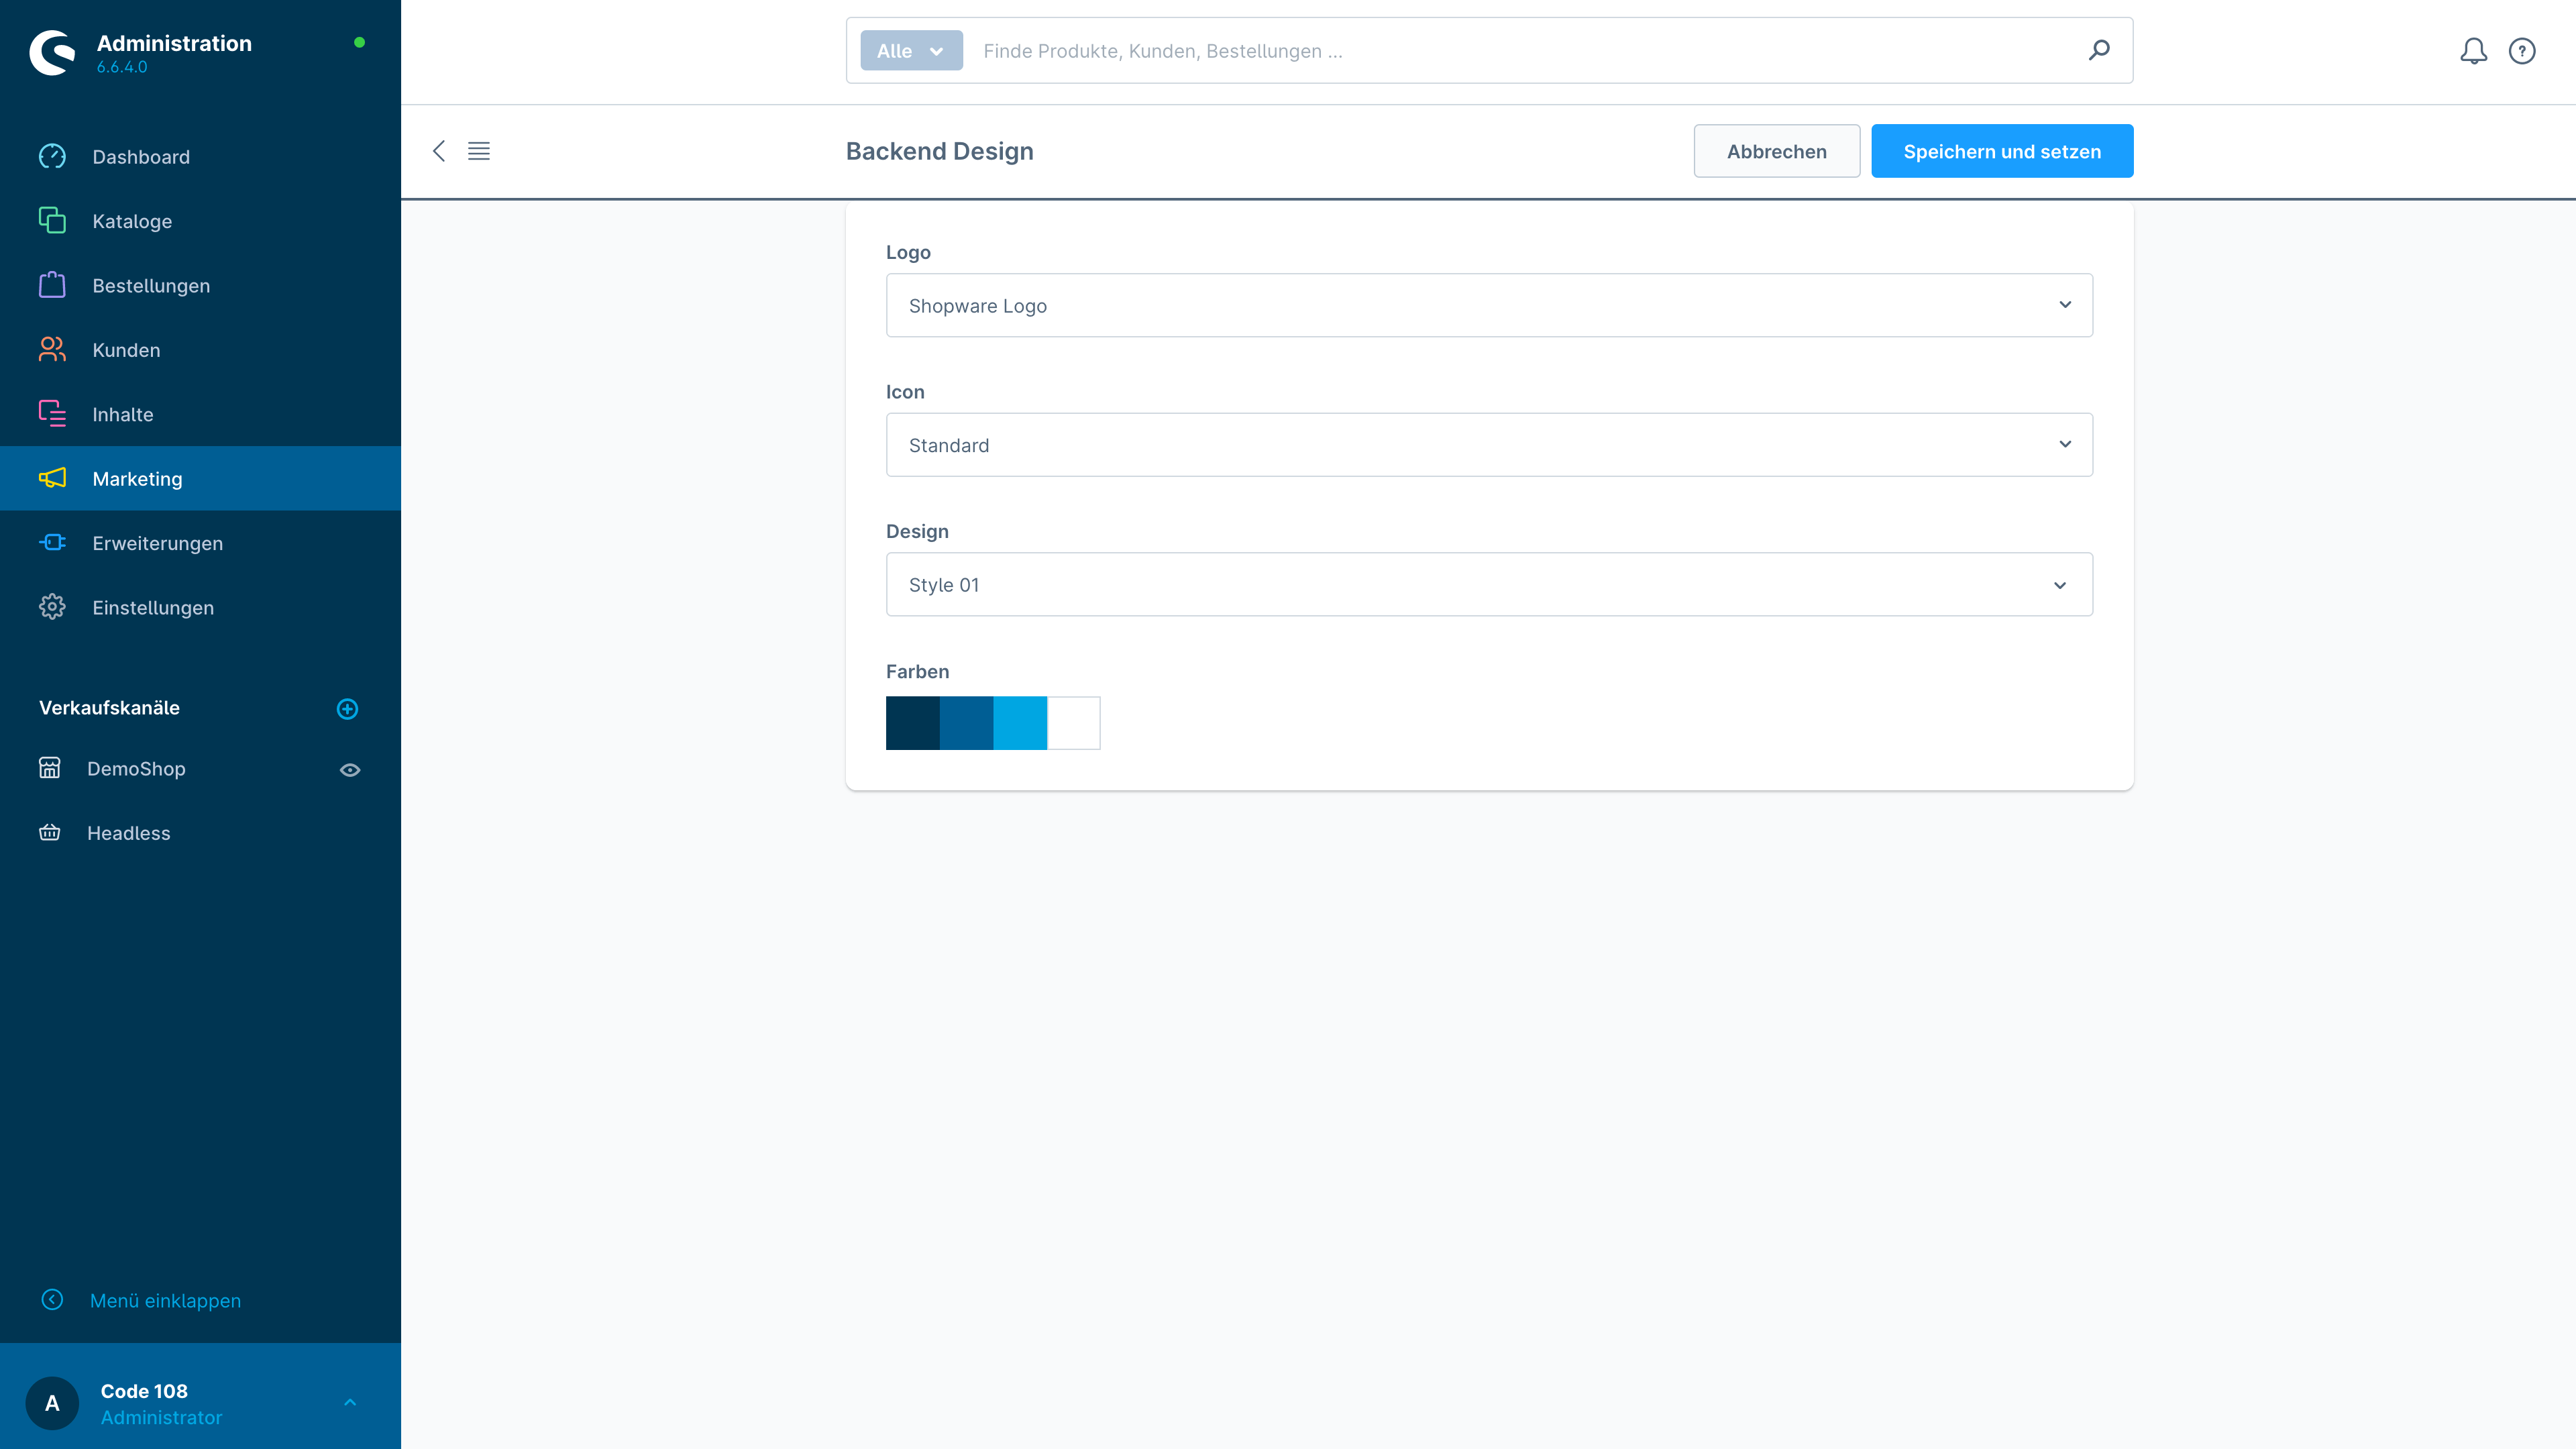
Task: Open the Dashboard gauge icon
Action: (52, 157)
